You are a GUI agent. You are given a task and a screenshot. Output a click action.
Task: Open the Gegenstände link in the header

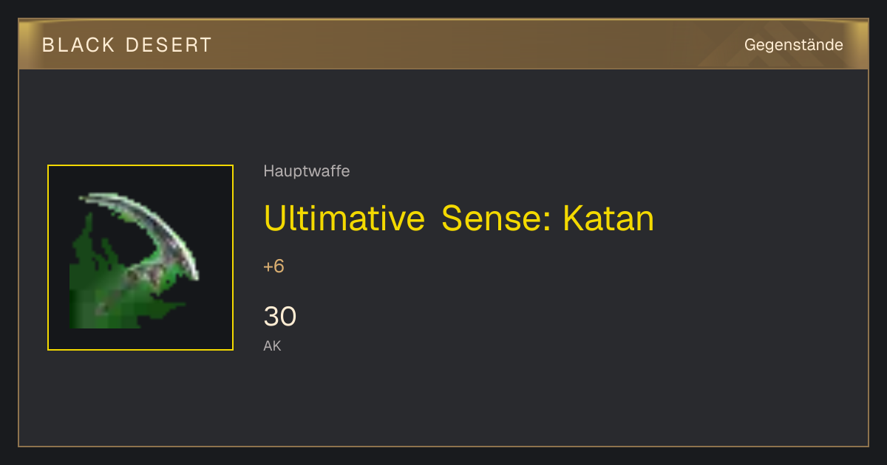pyautogui.click(x=793, y=45)
